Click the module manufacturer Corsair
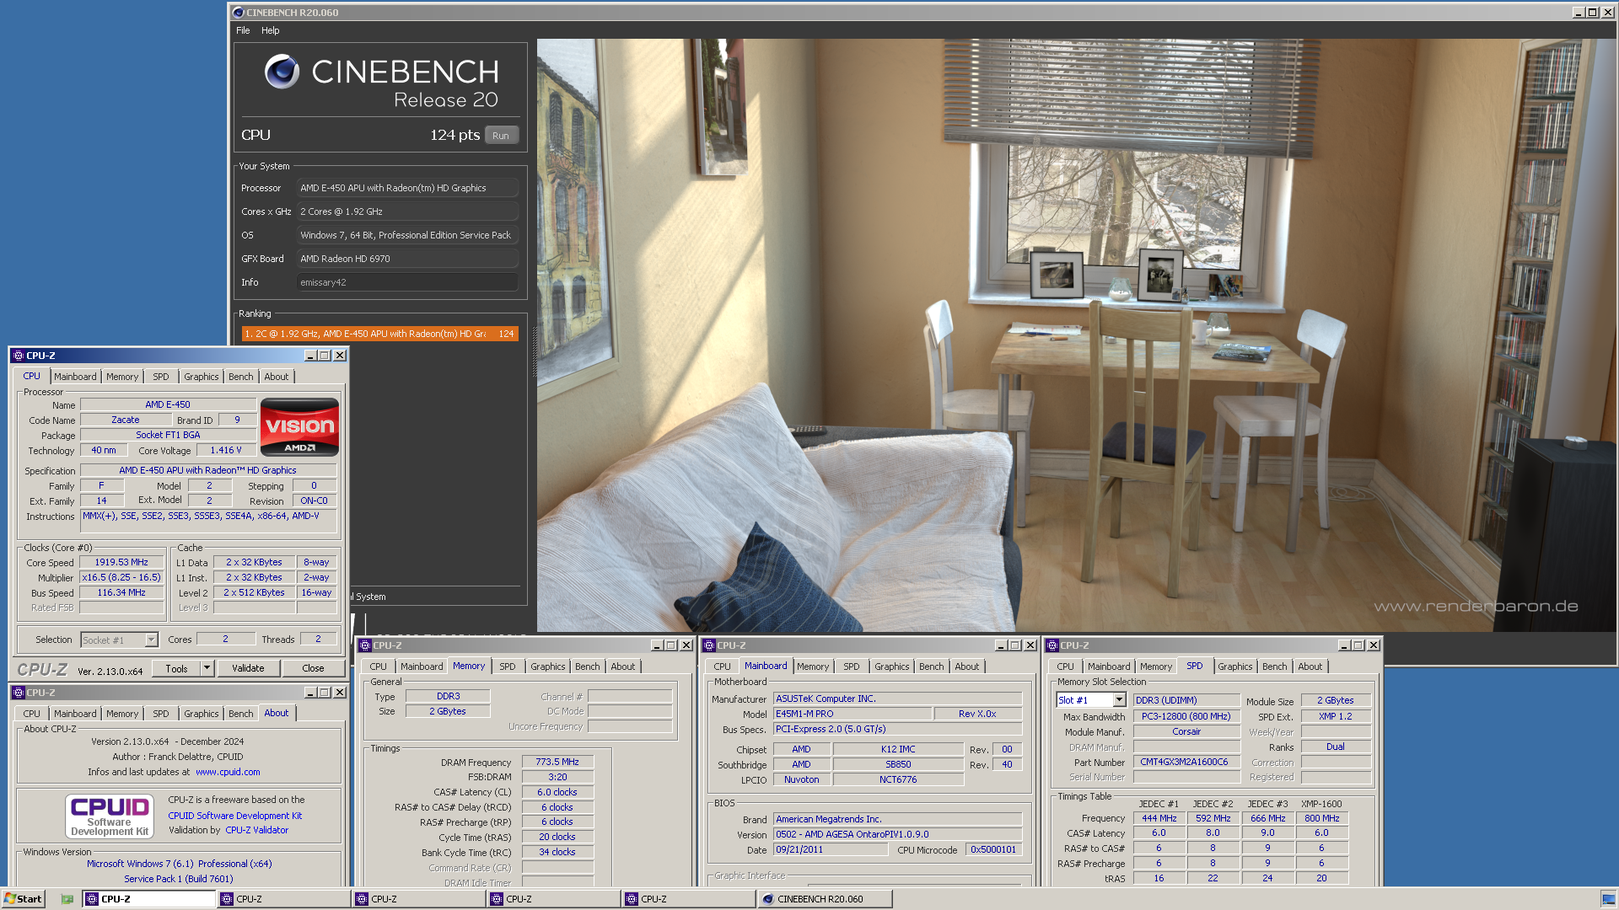 tap(1186, 731)
